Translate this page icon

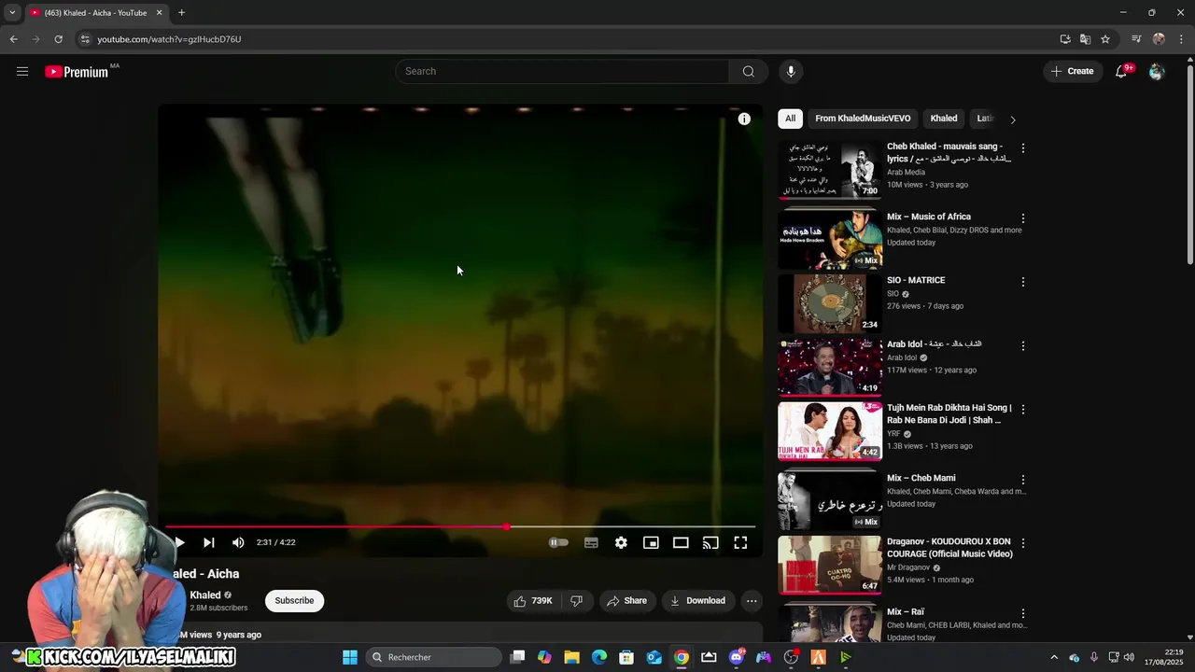1085,39
